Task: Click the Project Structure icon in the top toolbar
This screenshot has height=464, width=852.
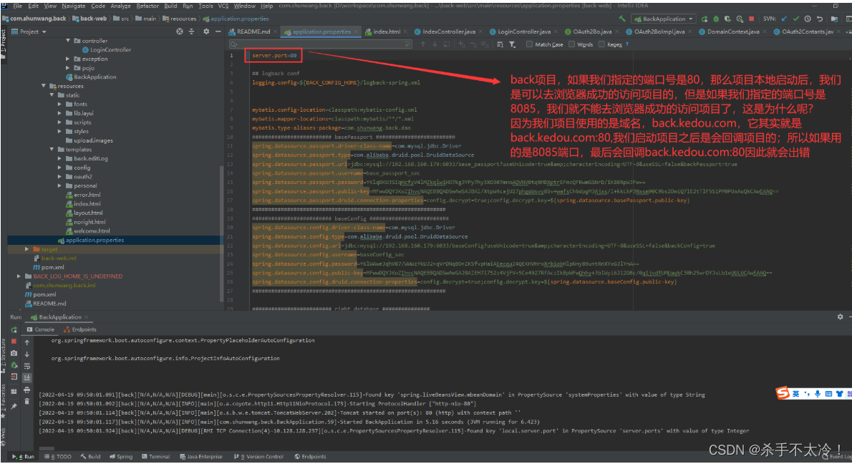Action: (834, 19)
